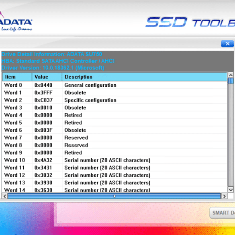Select the Word 3 row

[114, 108]
